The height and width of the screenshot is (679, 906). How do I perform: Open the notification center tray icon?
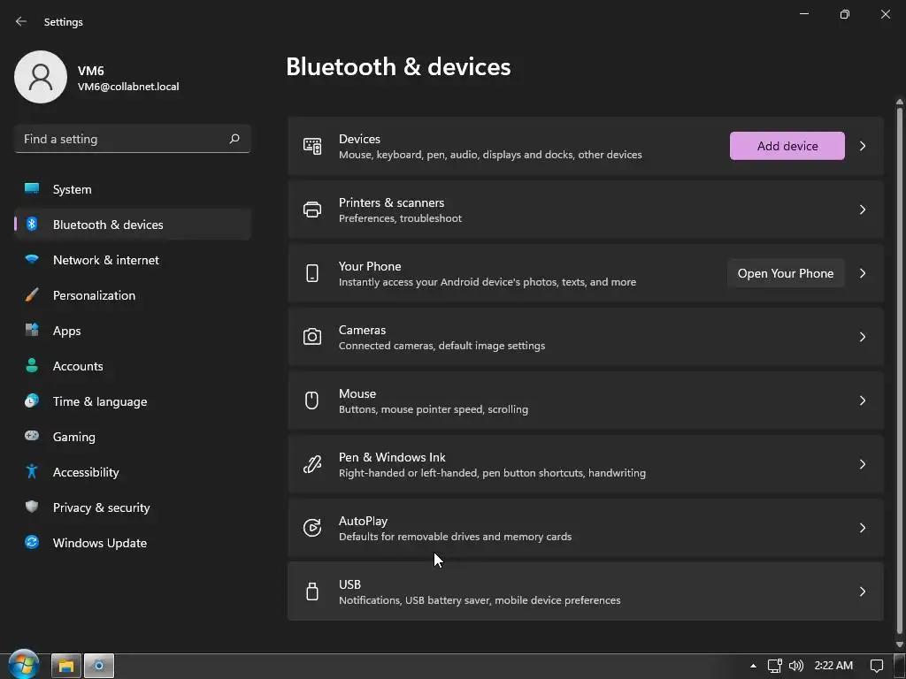click(x=877, y=666)
